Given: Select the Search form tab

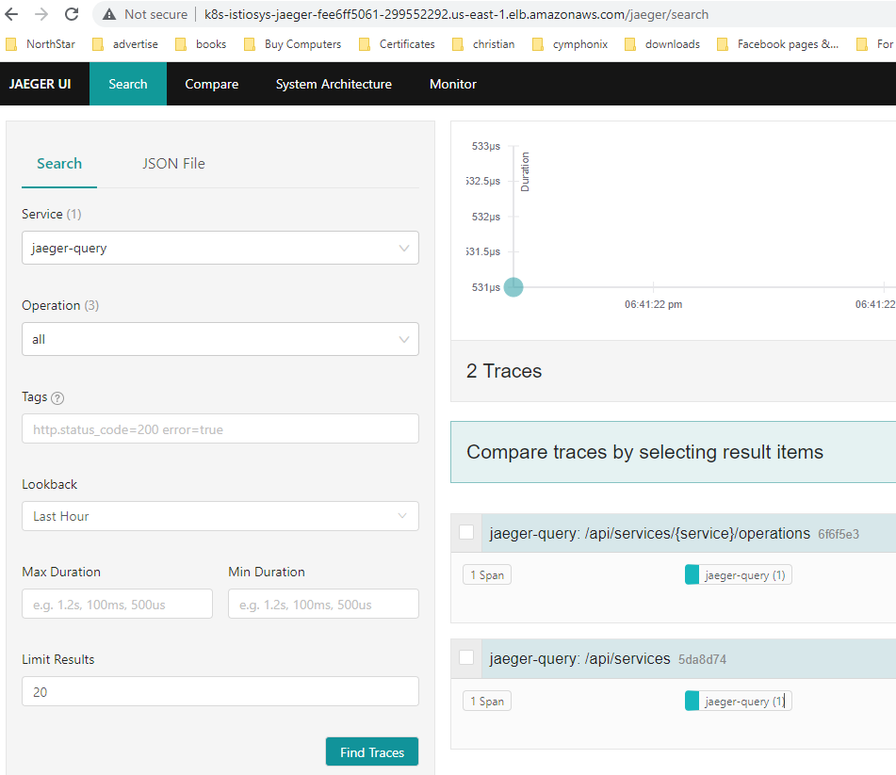Looking at the screenshot, I should click(x=59, y=164).
